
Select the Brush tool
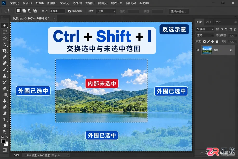click(5, 69)
